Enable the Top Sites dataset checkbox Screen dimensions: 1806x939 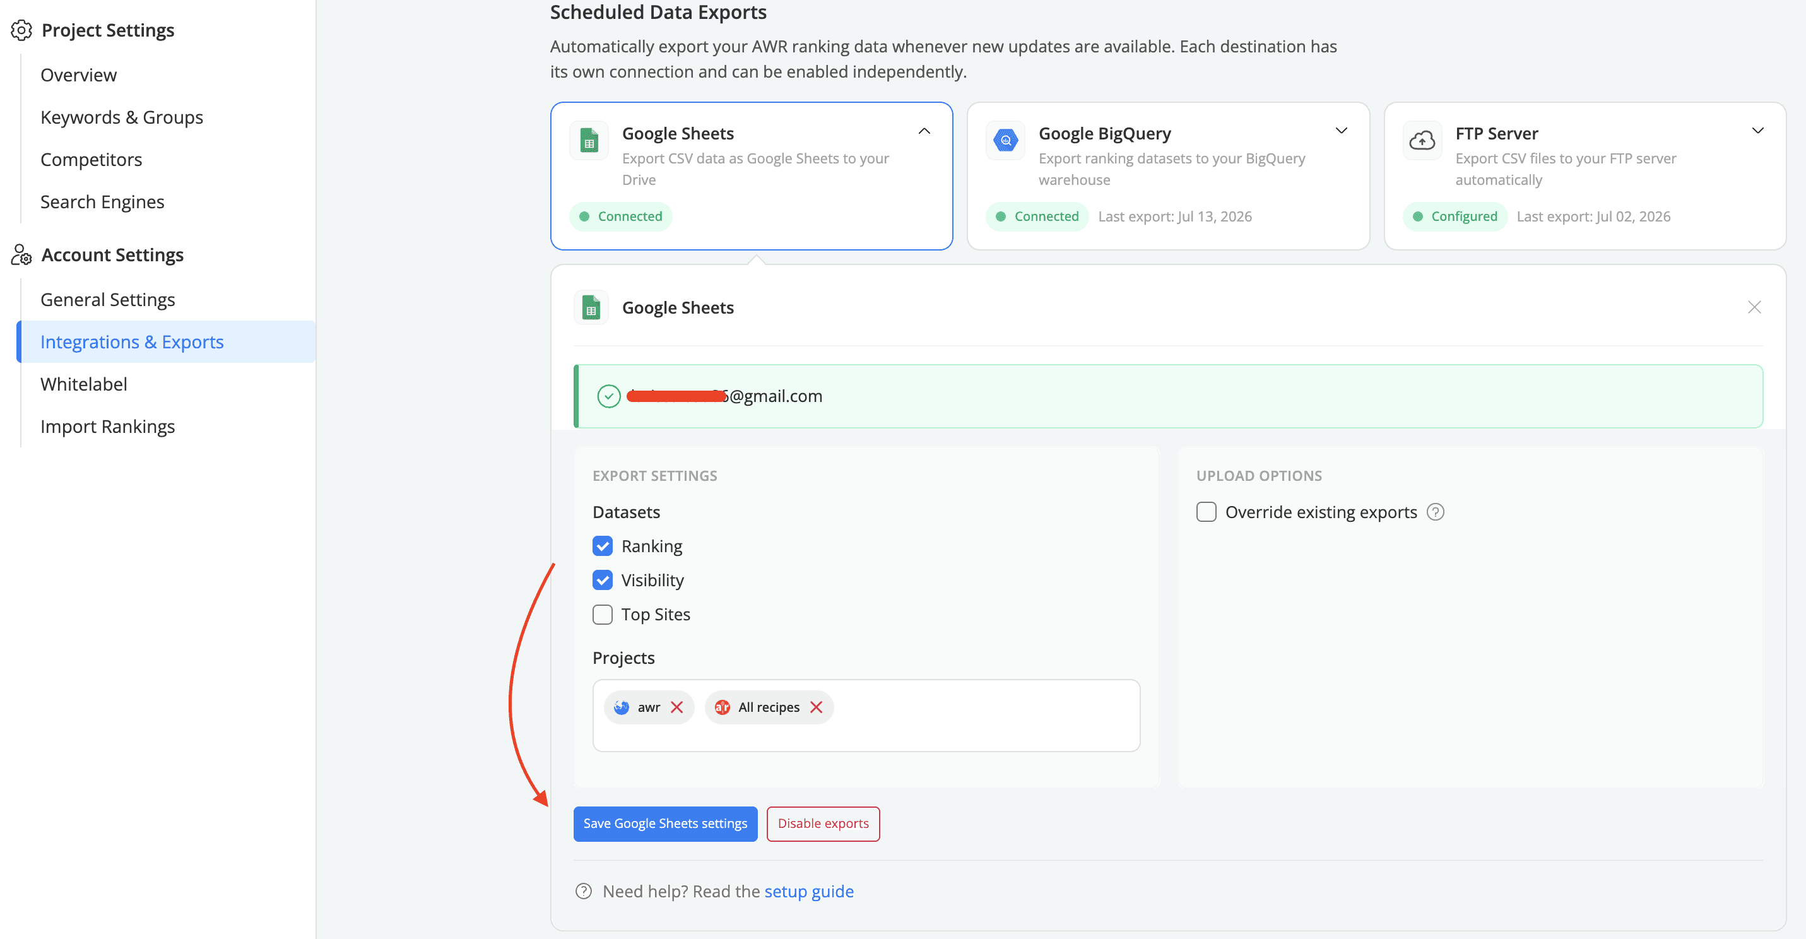[x=602, y=614]
